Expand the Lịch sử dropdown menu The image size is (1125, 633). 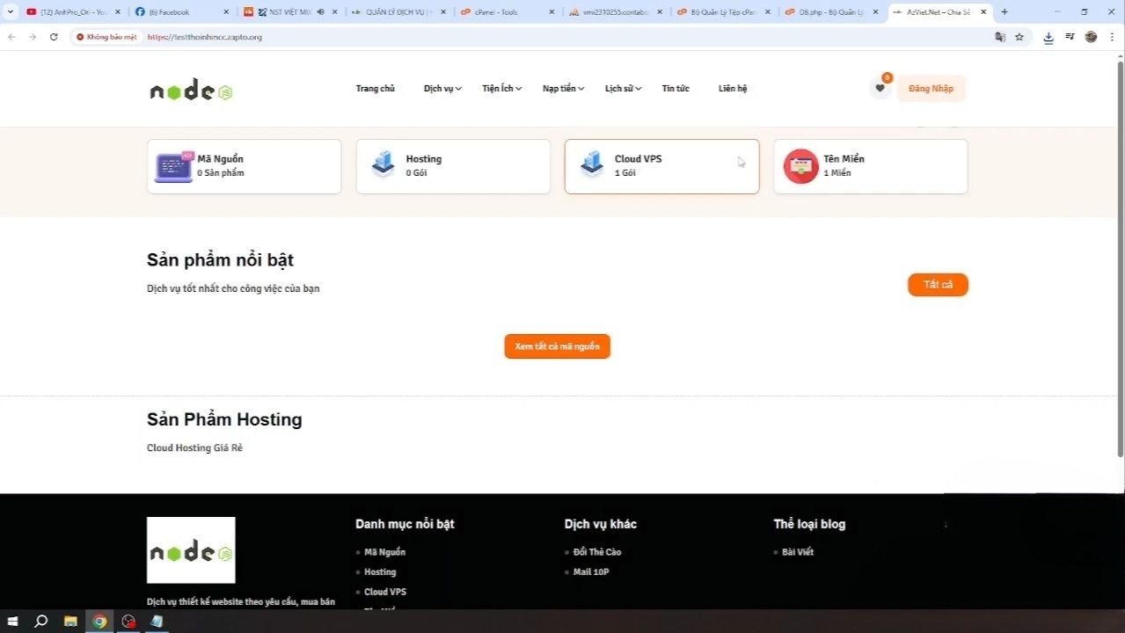(x=623, y=89)
